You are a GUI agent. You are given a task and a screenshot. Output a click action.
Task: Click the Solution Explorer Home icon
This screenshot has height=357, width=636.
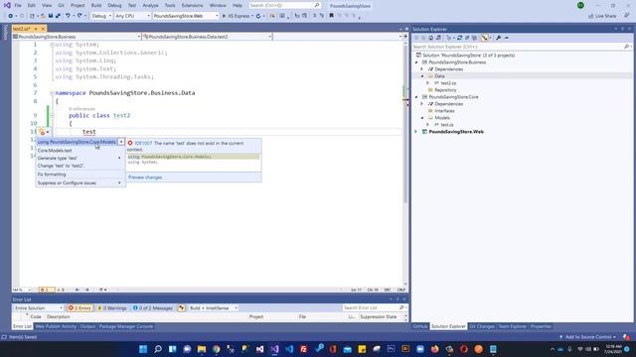click(x=430, y=38)
